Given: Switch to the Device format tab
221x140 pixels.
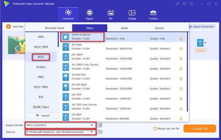Looking at the screenshot, I should pyautogui.click(x=159, y=28).
